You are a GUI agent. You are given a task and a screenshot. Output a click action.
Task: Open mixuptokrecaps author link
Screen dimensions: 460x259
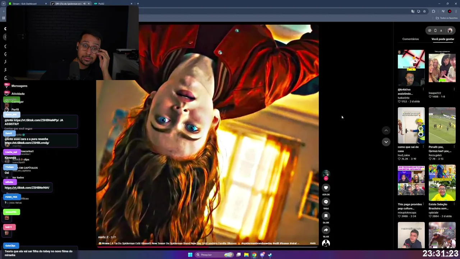click(x=408, y=213)
